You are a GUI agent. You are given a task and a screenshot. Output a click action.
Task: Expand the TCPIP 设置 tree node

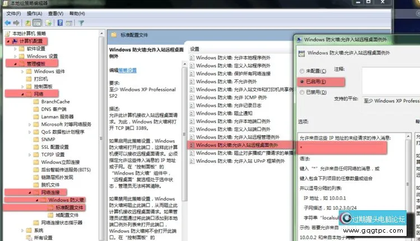click(x=36, y=154)
